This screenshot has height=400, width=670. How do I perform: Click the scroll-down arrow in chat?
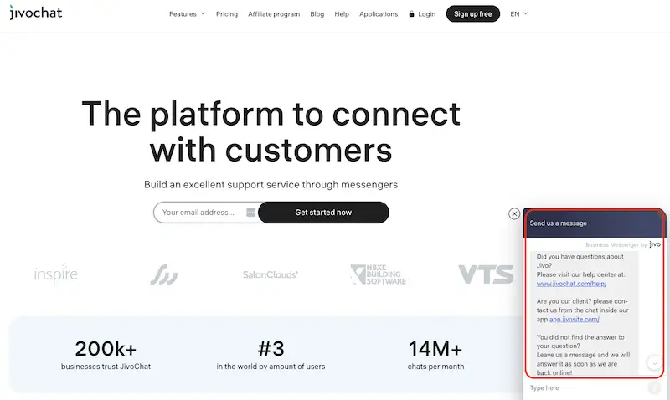click(x=654, y=363)
